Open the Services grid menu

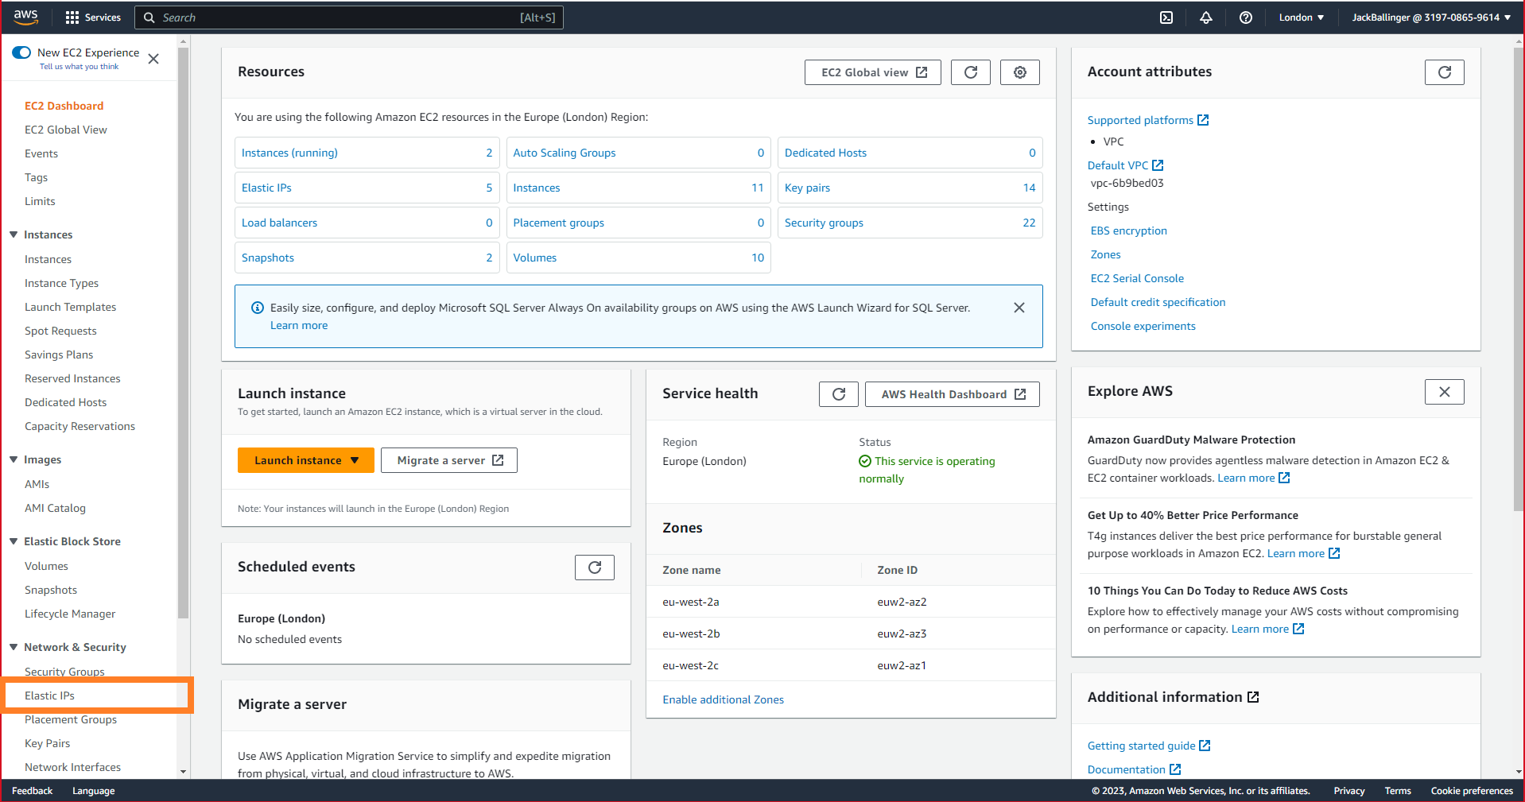point(93,17)
